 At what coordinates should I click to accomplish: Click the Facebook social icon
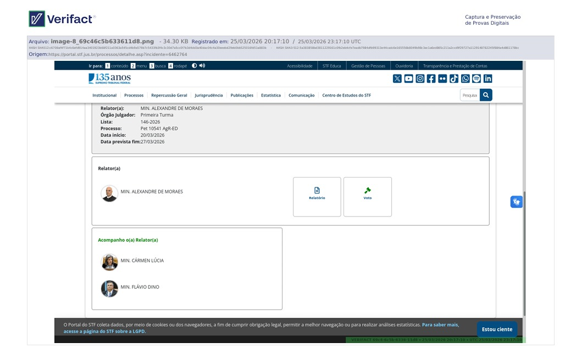pos(431,78)
